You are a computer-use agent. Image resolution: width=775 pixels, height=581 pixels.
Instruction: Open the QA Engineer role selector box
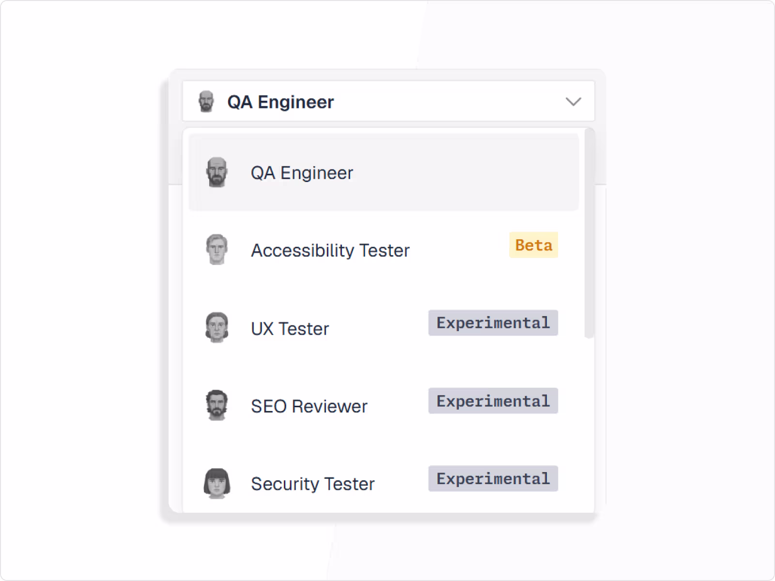point(388,101)
